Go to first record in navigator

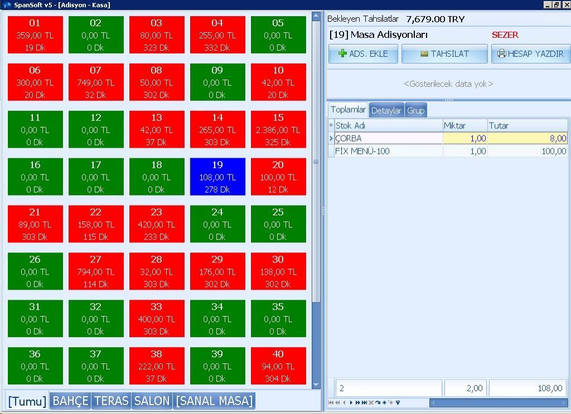(331, 402)
